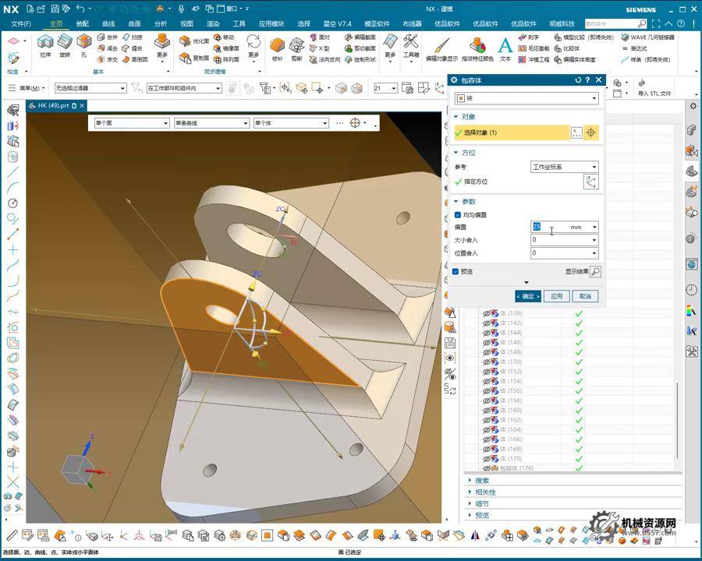
Task: Toggle the 预览 preview checkbox
Action: point(456,272)
